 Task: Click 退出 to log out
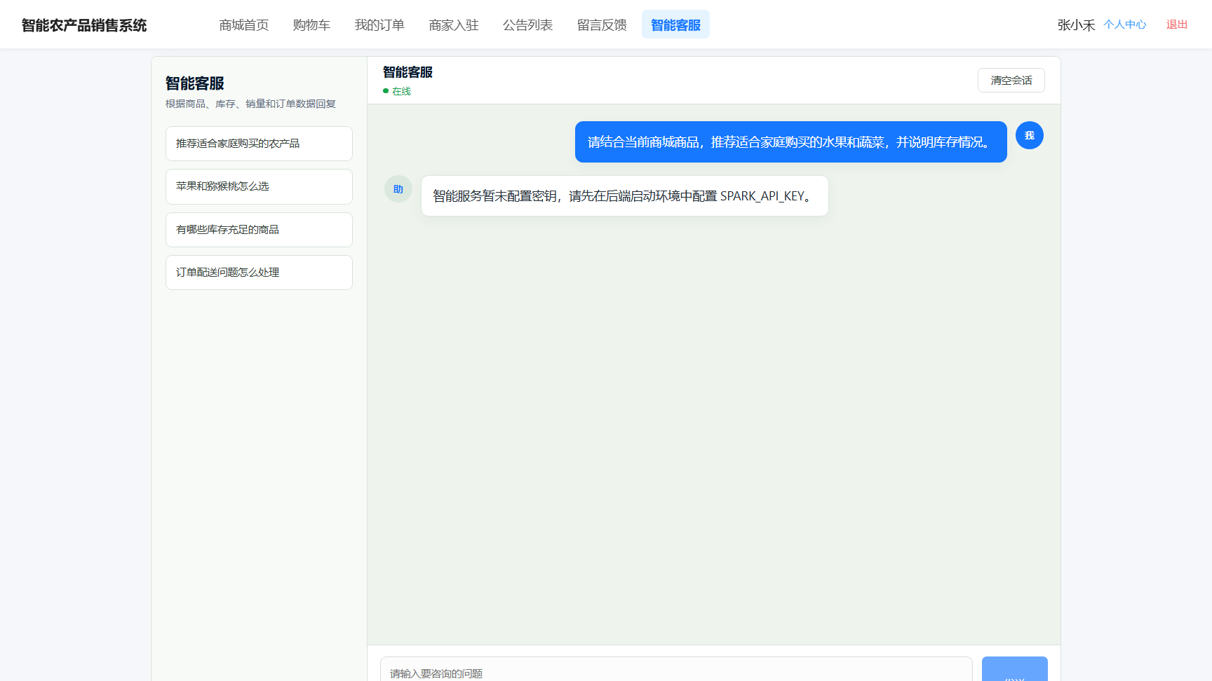1177,25
